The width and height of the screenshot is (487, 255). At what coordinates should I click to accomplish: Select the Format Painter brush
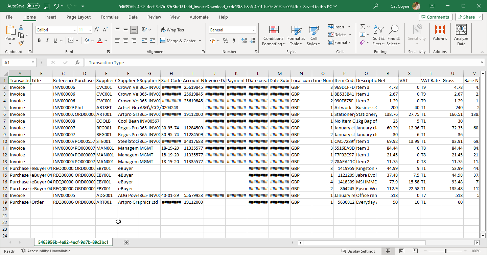pyautogui.click(x=21, y=43)
